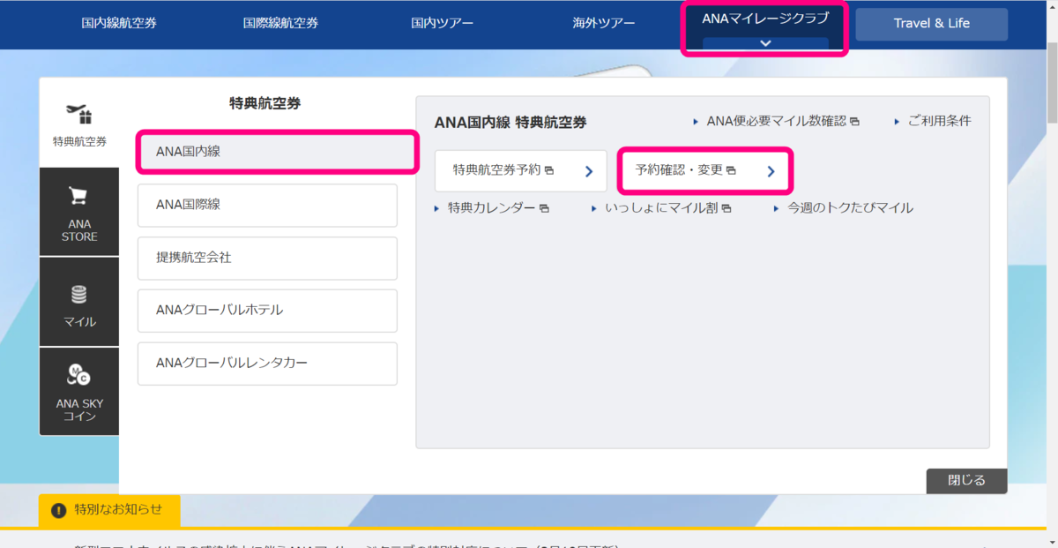
Task: Click external window icon beside 特典カレンダー
Action: pyautogui.click(x=544, y=209)
